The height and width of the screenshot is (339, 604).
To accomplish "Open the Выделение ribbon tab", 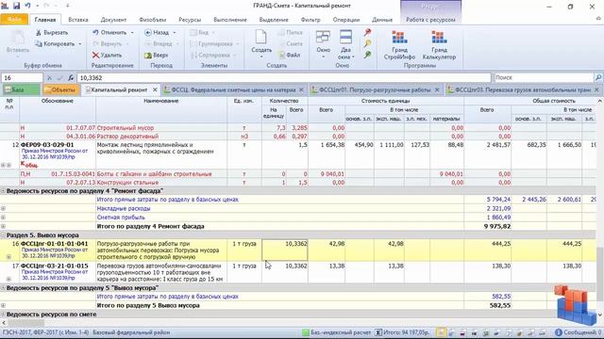I will pyautogui.click(x=274, y=20).
